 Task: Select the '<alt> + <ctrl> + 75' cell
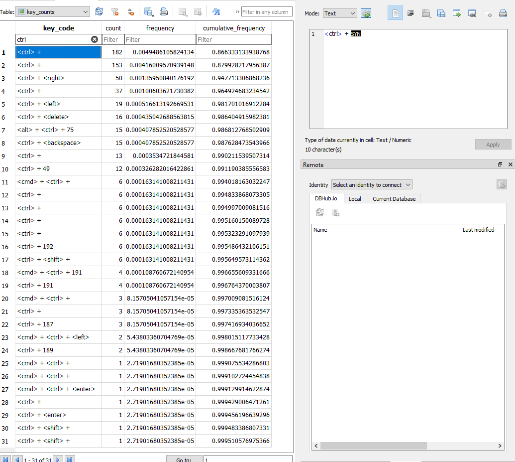[x=58, y=130]
